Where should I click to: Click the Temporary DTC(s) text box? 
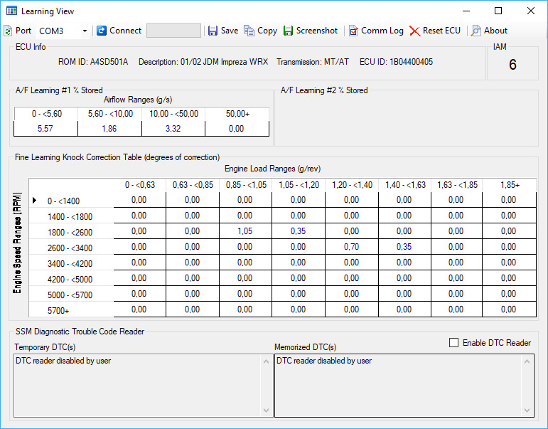tap(144, 386)
